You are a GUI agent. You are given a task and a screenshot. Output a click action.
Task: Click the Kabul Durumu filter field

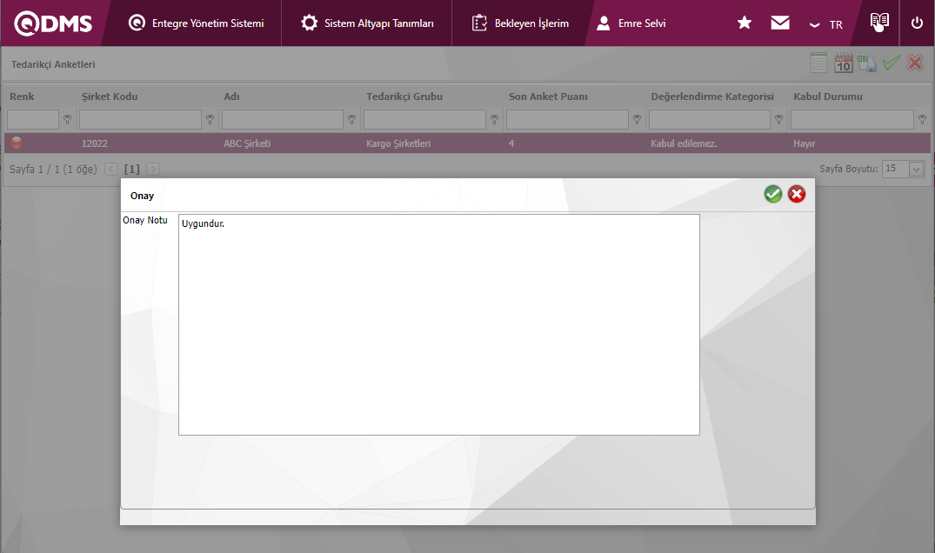[852, 120]
